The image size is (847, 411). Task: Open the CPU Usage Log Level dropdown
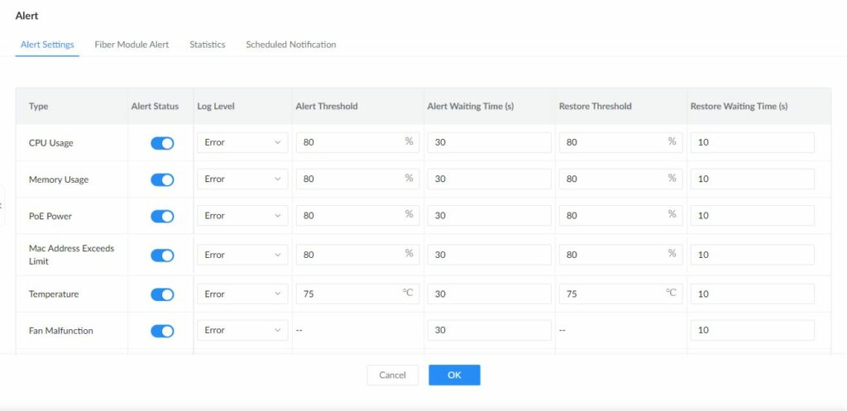242,142
